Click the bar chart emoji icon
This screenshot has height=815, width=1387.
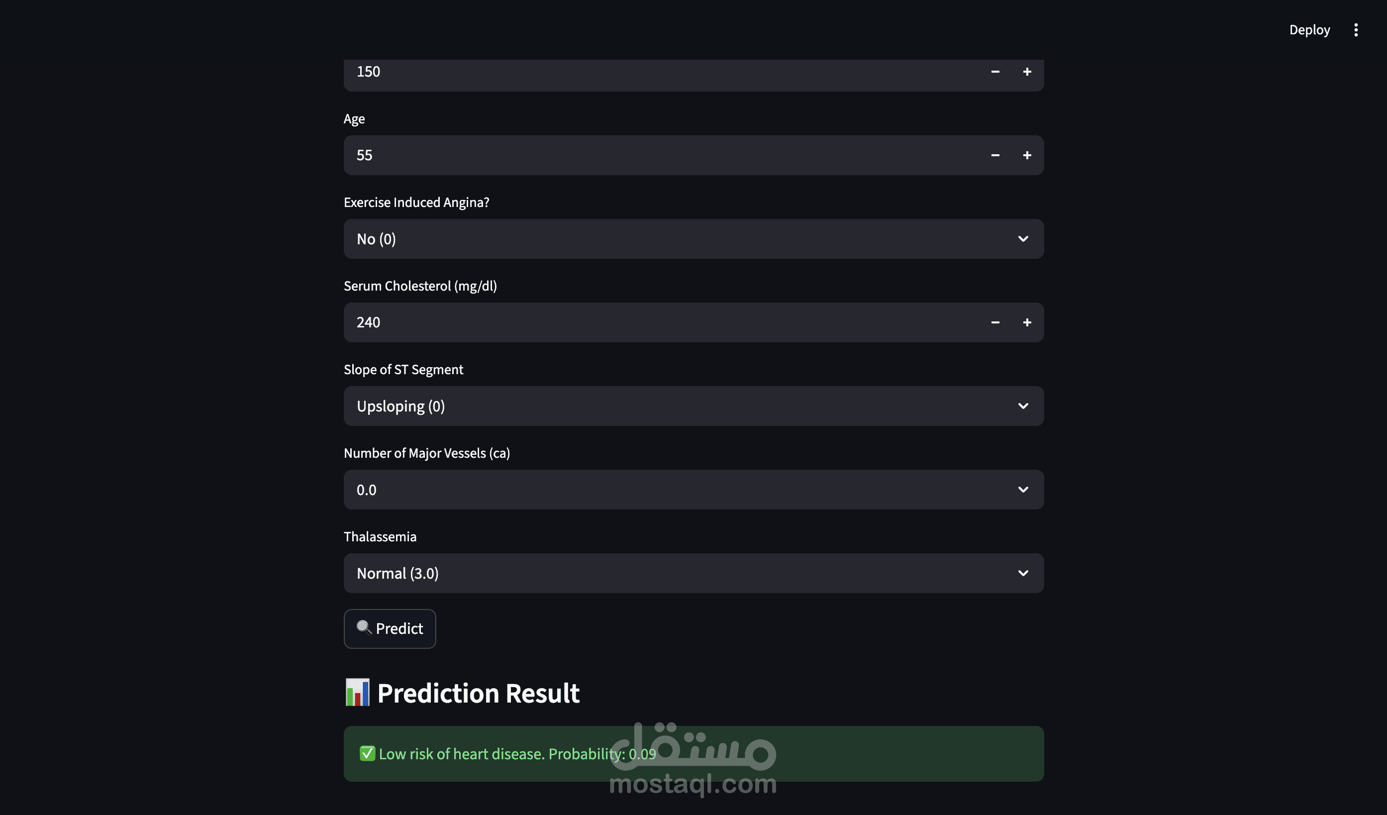coord(357,692)
